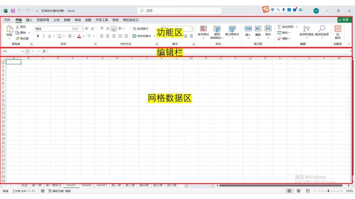Toggle top vertical alignment
Image resolution: width=355 pixels, height=199 pixels.
[102, 28]
